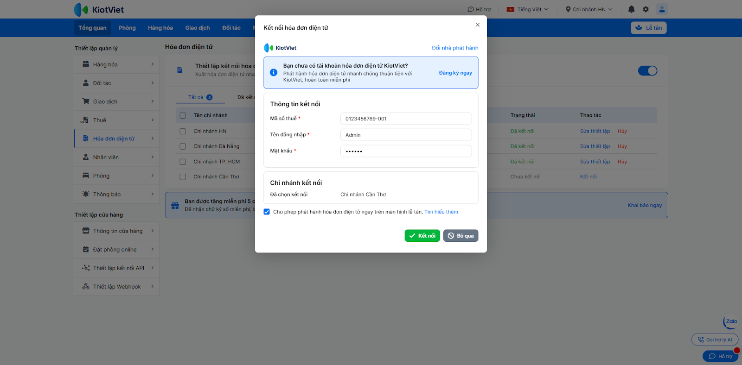Open the notifications bell

tap(631, 9)
